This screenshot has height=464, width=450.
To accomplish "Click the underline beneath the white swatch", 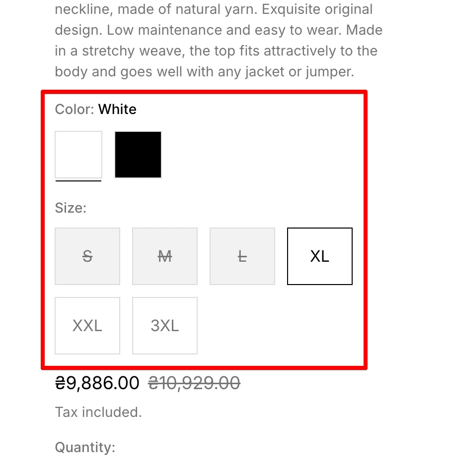I will (x=78, y=180).
